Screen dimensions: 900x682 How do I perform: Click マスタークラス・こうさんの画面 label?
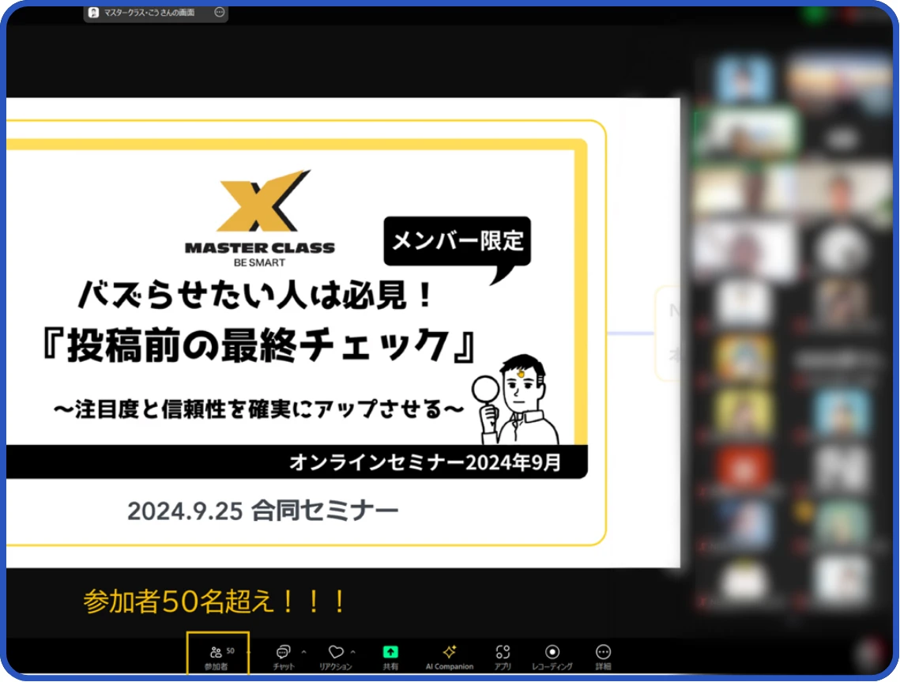point(149,12)
